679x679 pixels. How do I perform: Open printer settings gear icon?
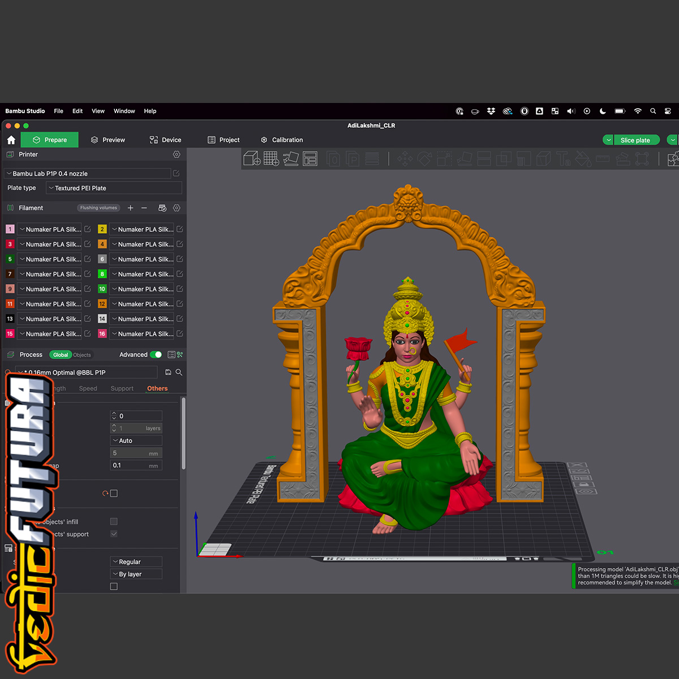pos(177,154)
